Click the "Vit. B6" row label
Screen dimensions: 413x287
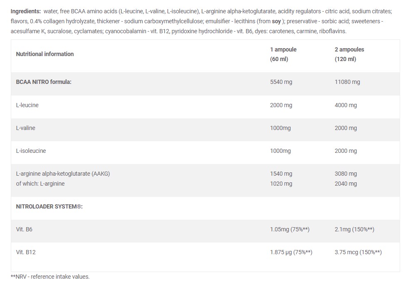click(x=24, y=229)
